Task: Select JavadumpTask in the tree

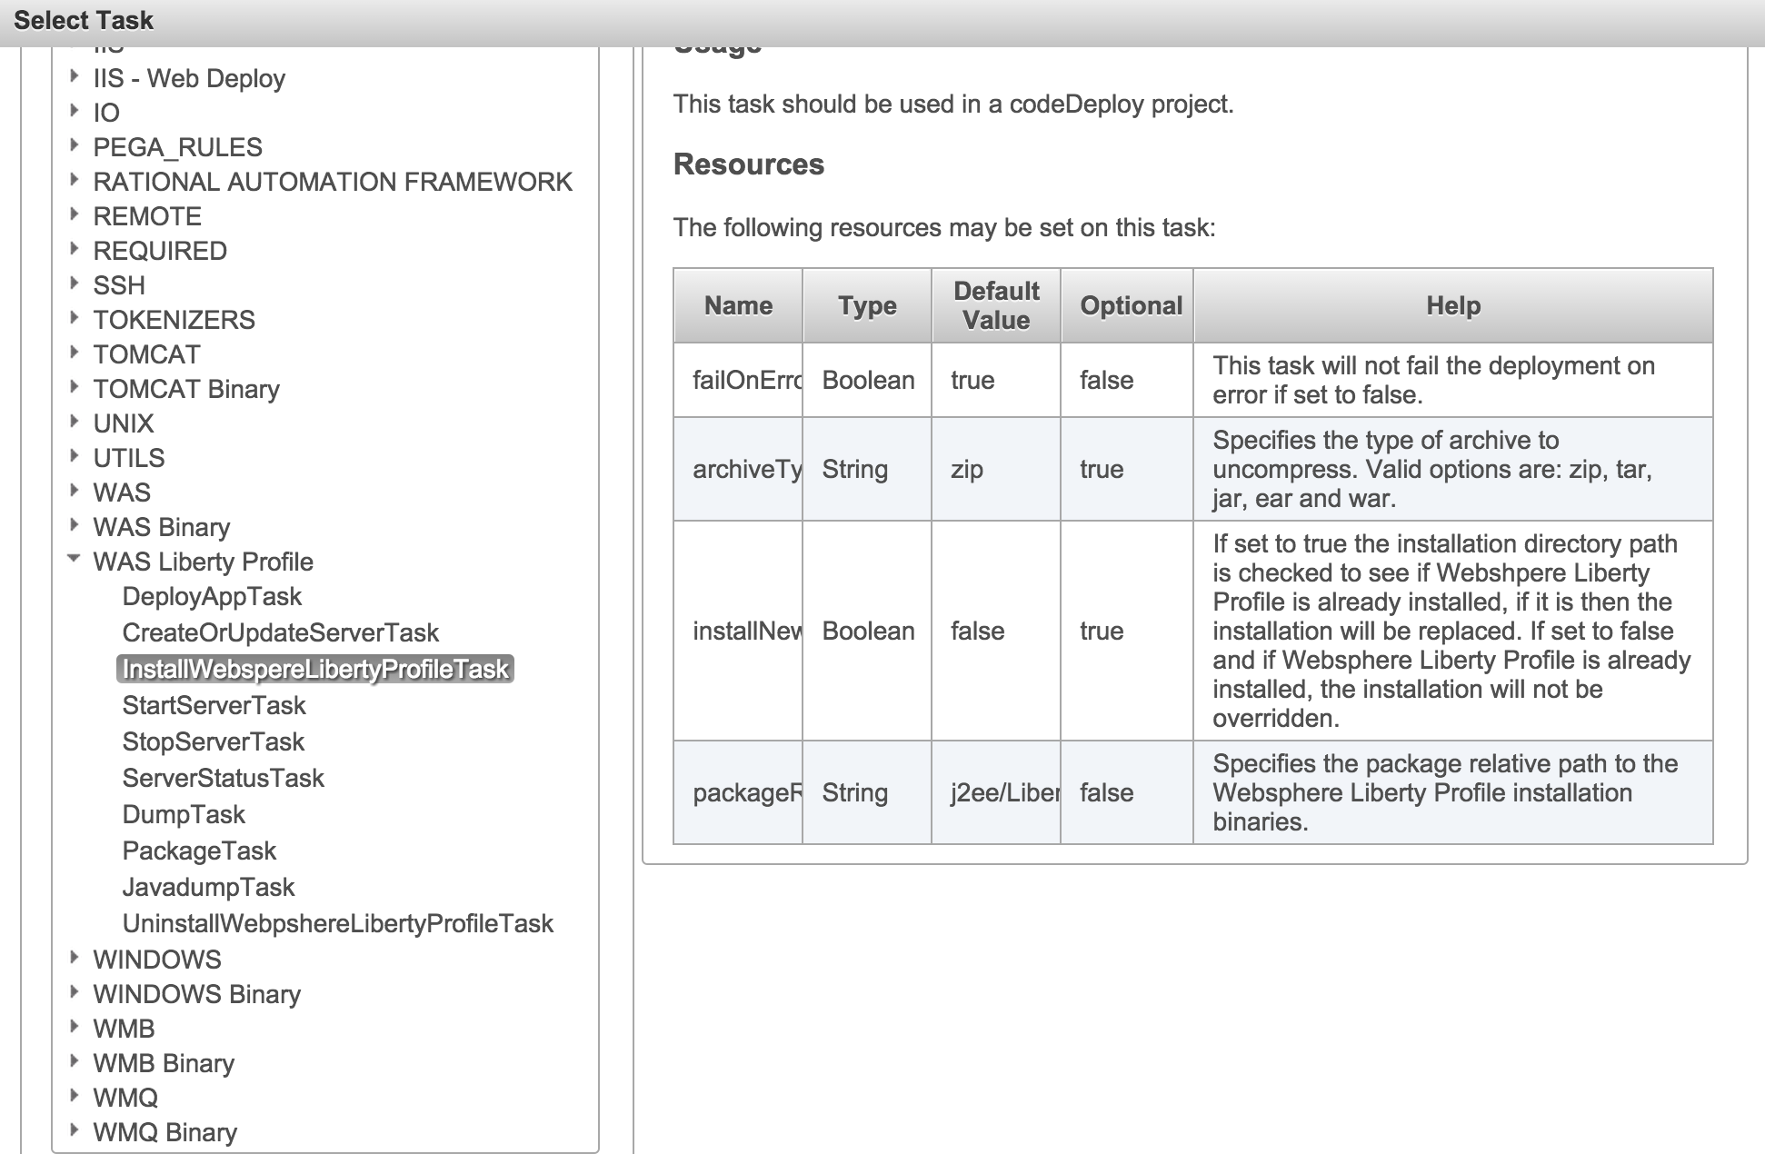Action: 208,888
